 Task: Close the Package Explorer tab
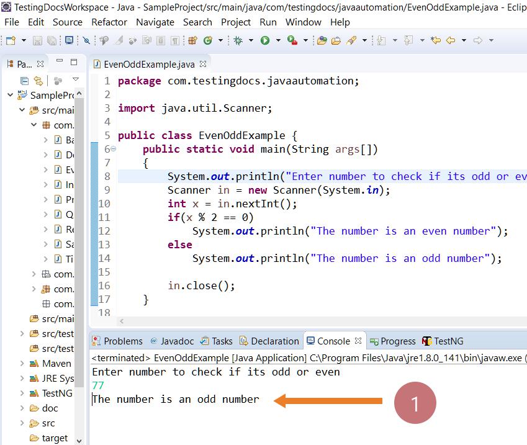40,64
